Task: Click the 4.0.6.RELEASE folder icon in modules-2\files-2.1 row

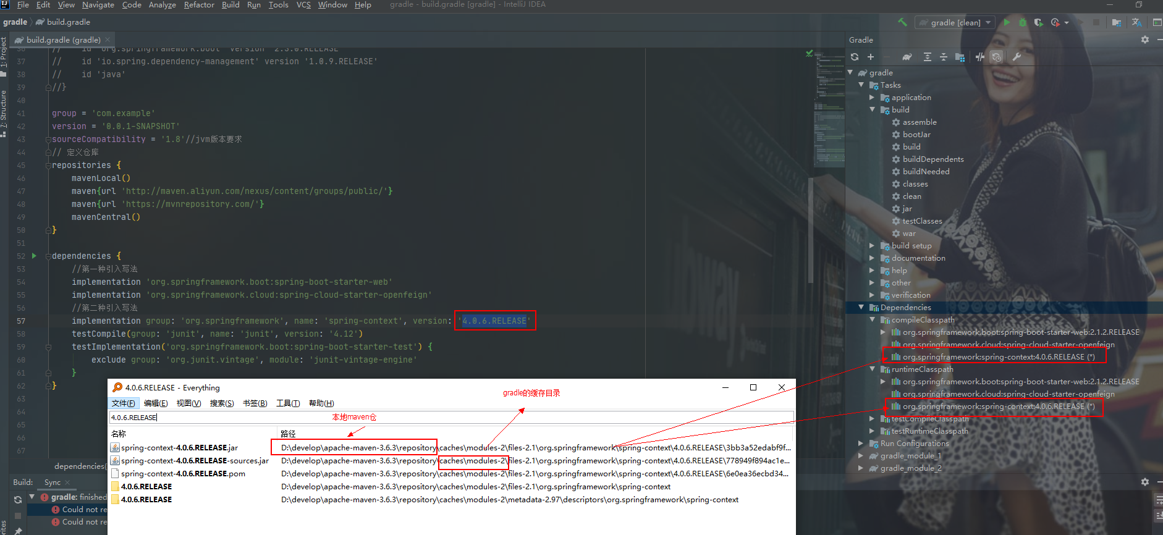Action: click(115, 486)
